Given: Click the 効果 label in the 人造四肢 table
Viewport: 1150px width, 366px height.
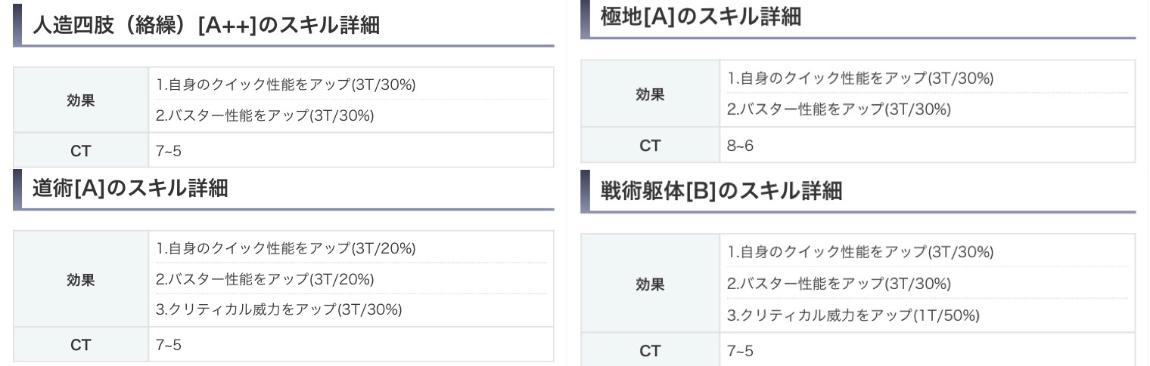Looking at the screenshot, I should [81, 100].
